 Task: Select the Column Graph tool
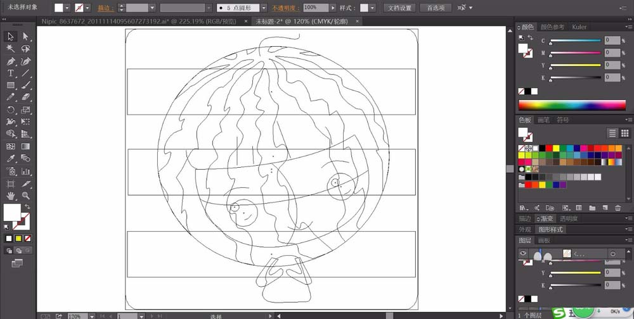pyautogui.click(x=25, y=172)
